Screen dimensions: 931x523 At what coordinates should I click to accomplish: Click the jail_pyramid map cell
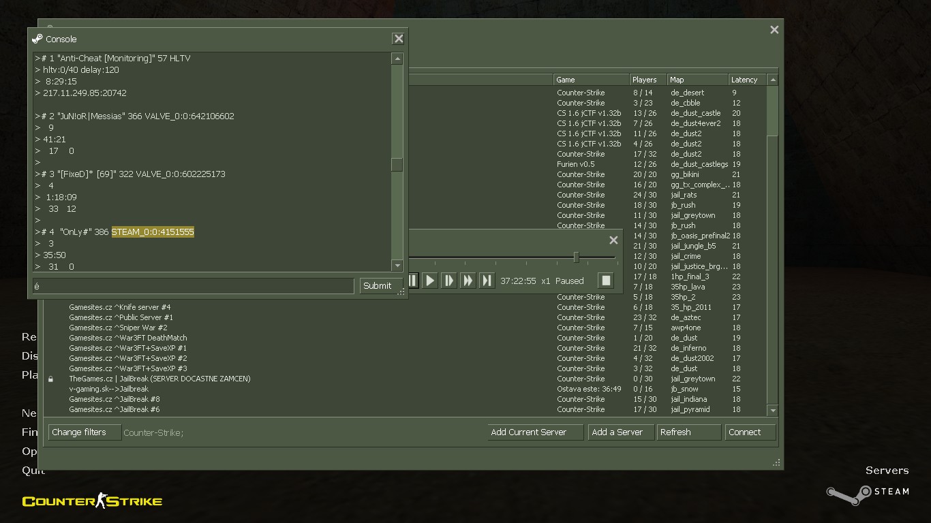coord(690,409)
